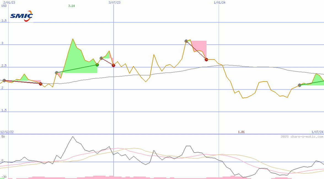This screenshot has width=324, height=179.
Task: Click the 12/12/22 start date label
Action: (7, 132)
